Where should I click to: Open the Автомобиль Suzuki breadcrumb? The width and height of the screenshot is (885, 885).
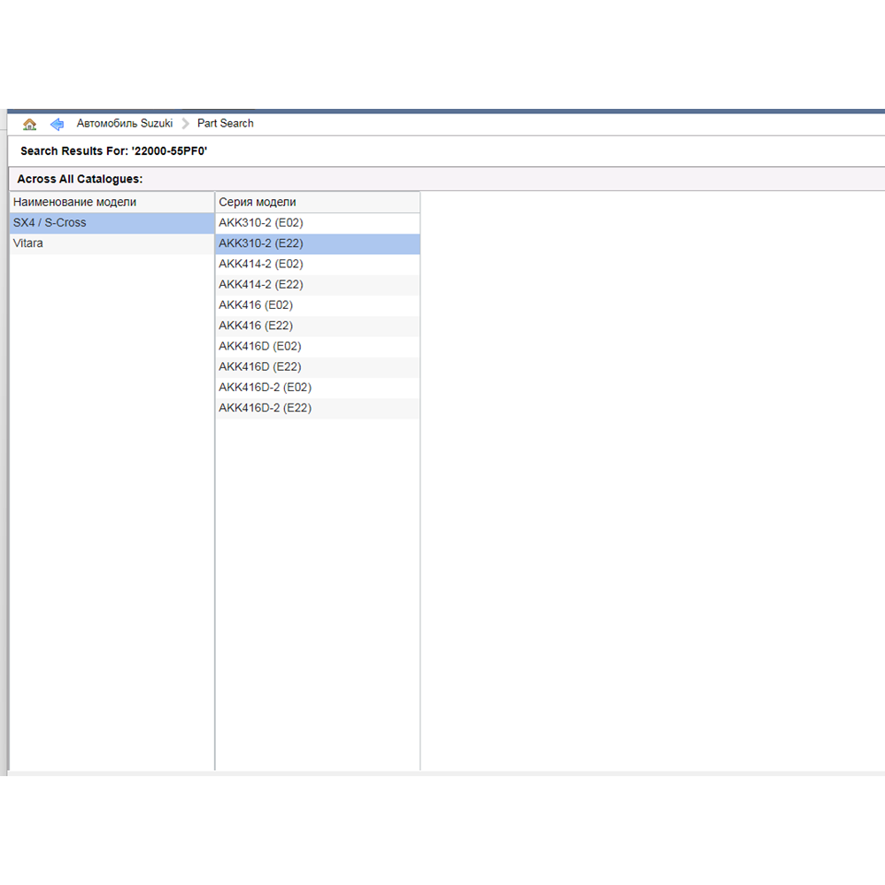[125, 123]
